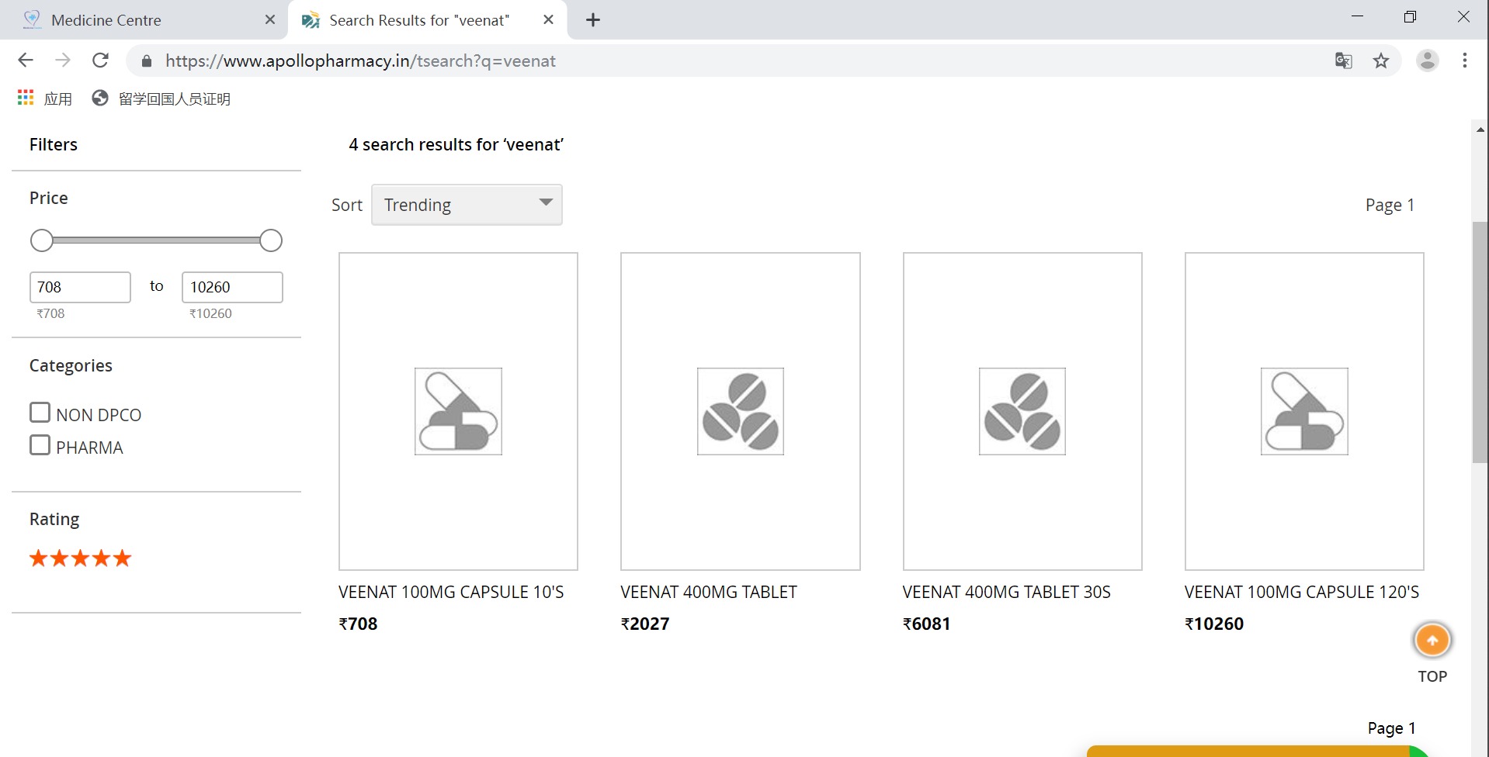Open the Google Translate page icon
This screenshot has width=1489, height=757.
click(x=1343, y=60)
